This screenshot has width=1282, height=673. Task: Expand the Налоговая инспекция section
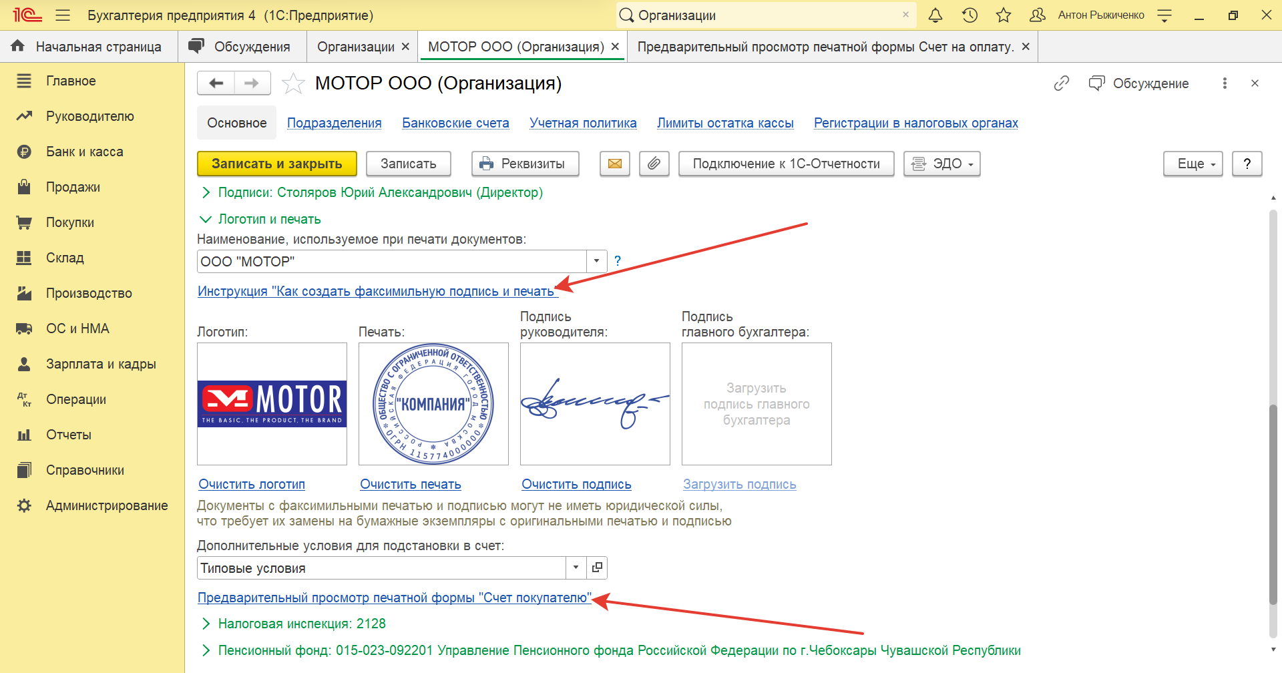(x=206, y=624)
